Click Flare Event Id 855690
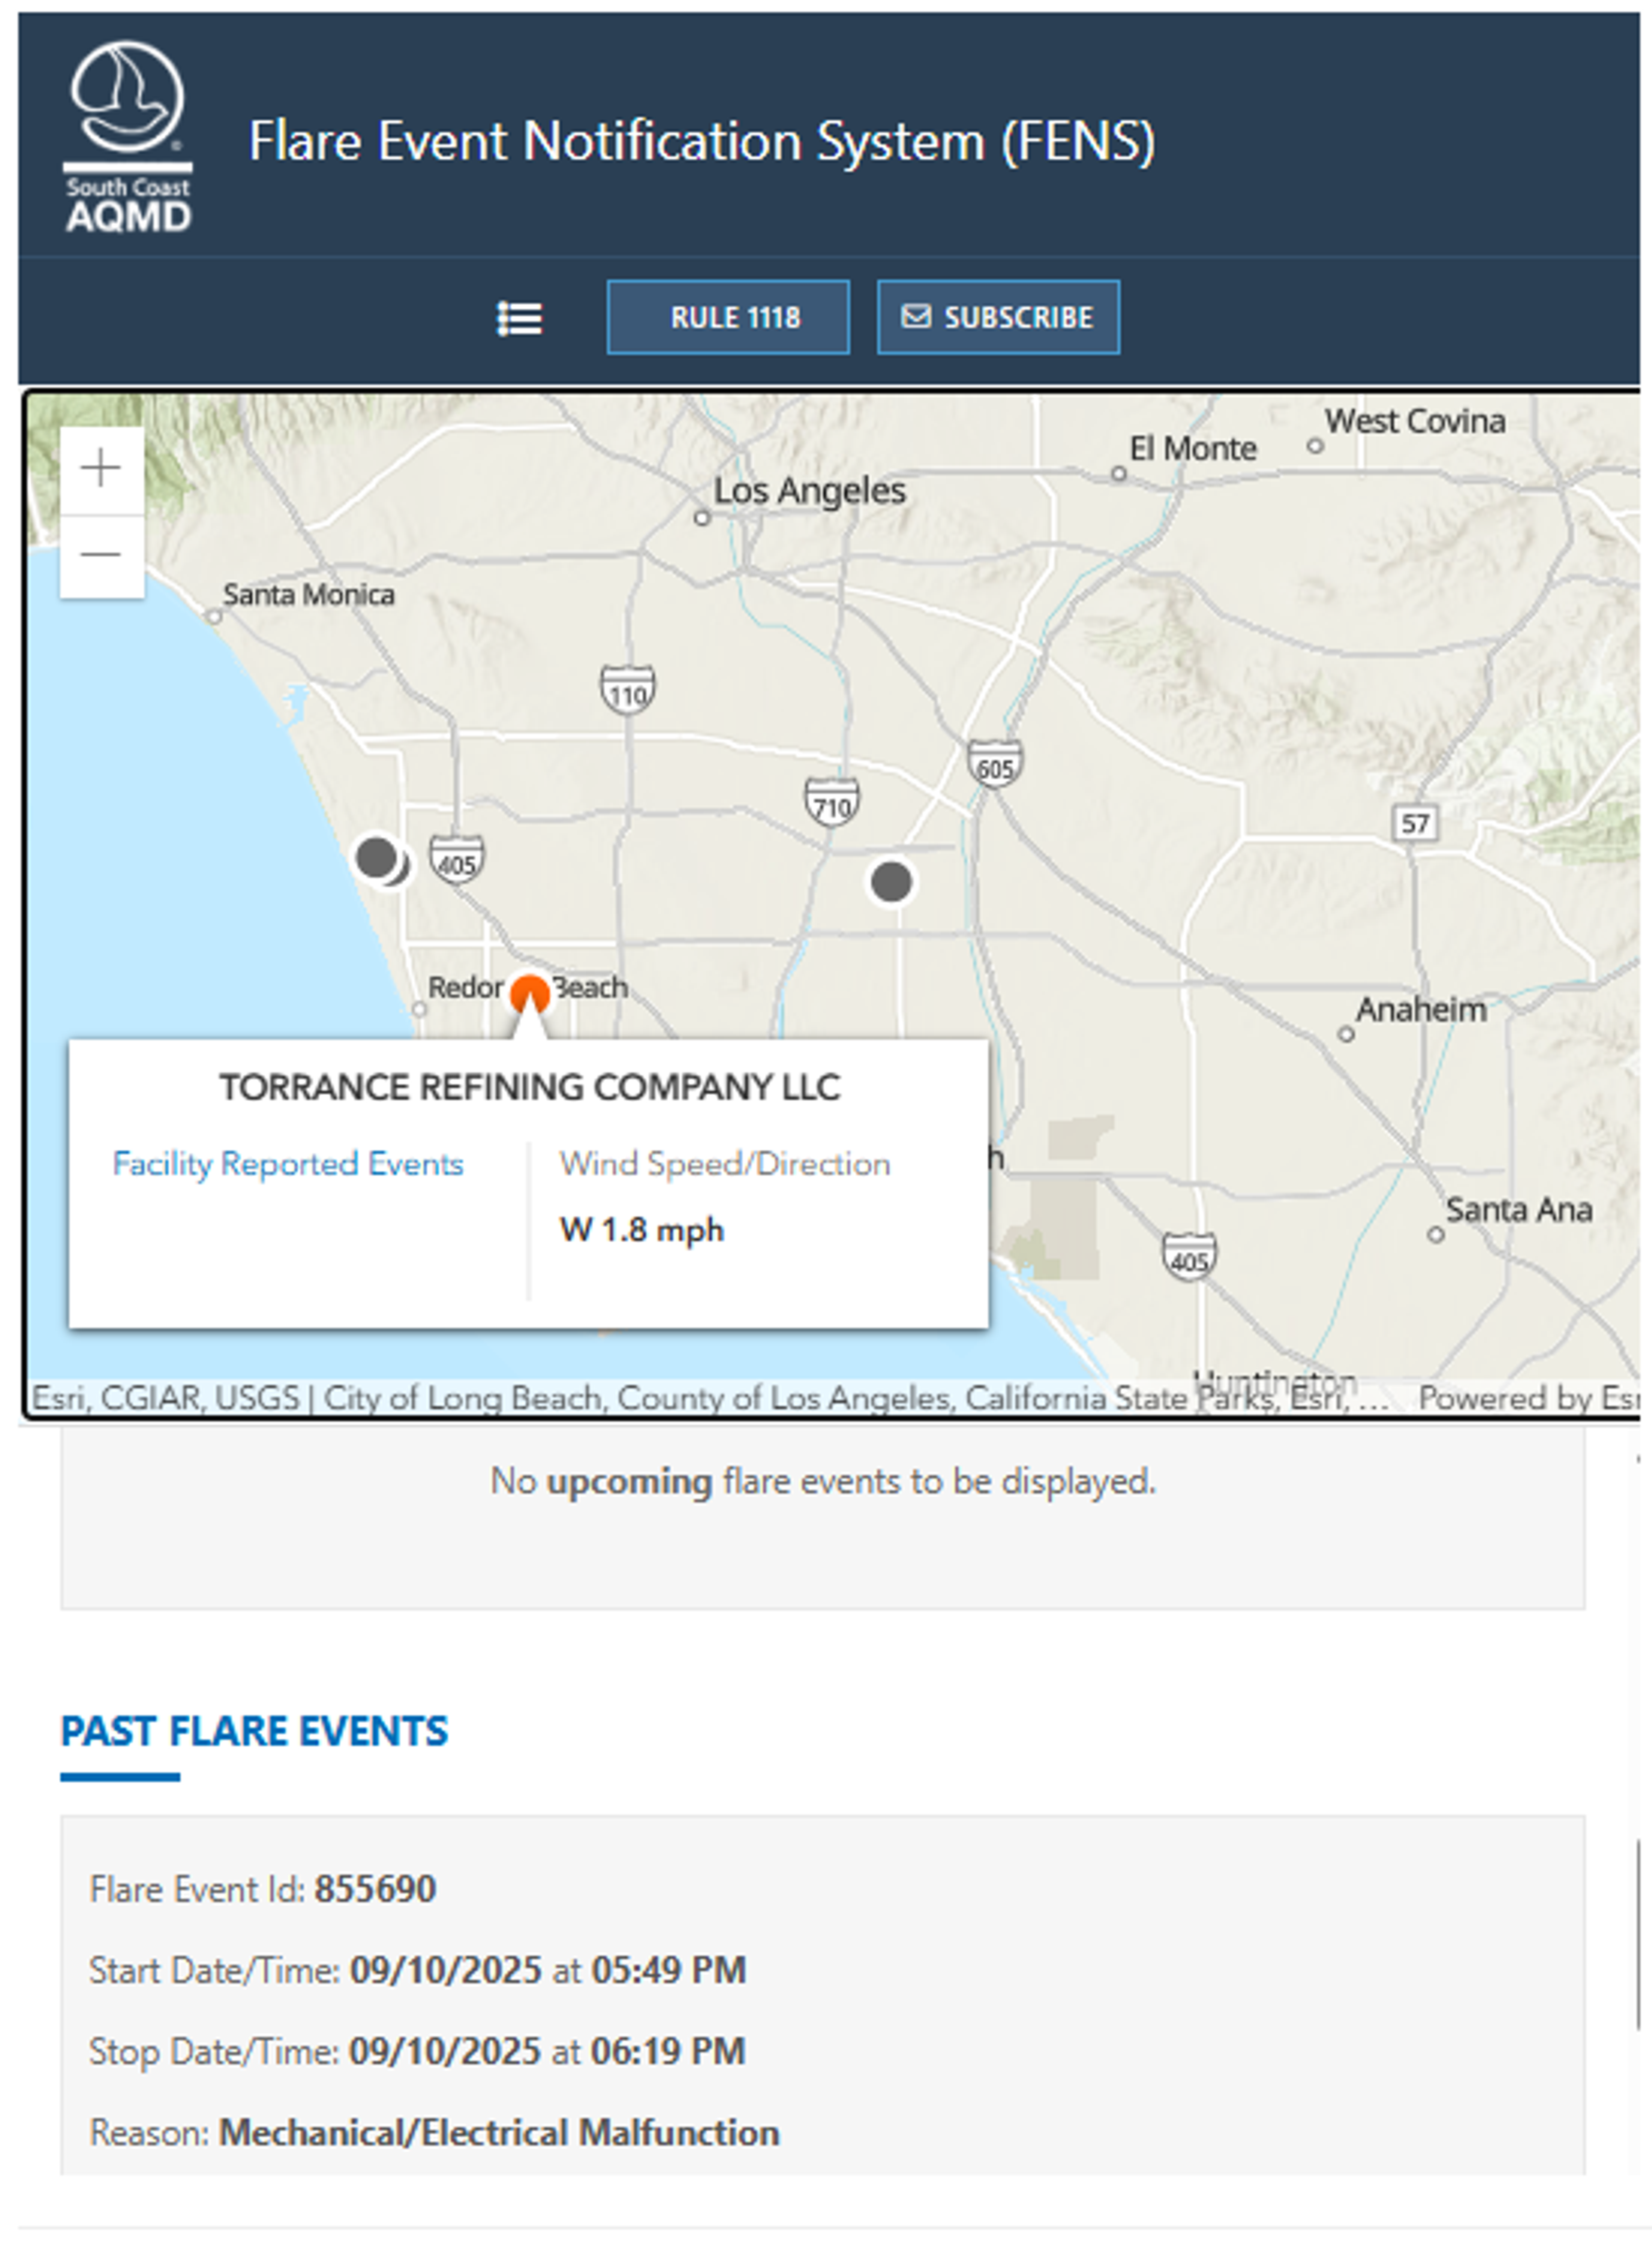Screen dimensions: 1652x2241 pos(263,1889)
